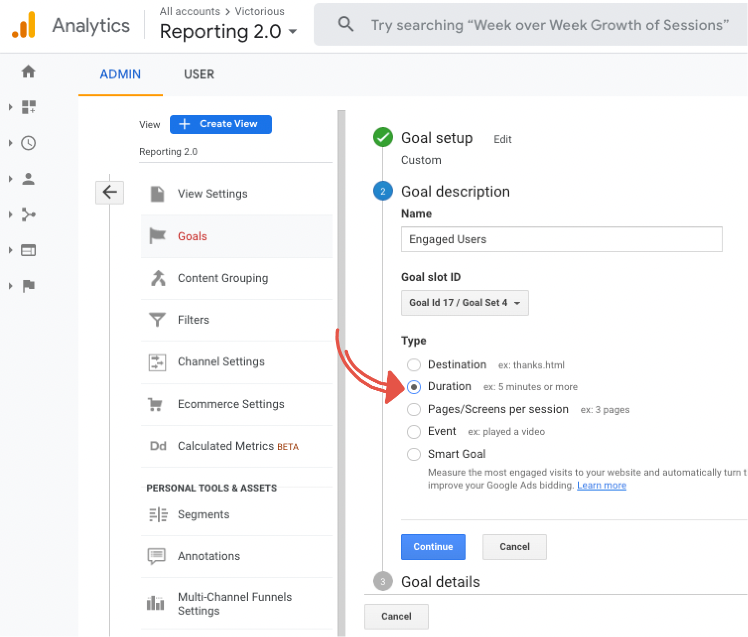Viewport: 748px width, 637px height.
Task: Click the blue Continue button
Action: pos(433,547)
